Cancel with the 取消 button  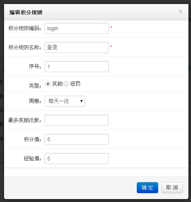pyautogui.click(x=172, y=188)
